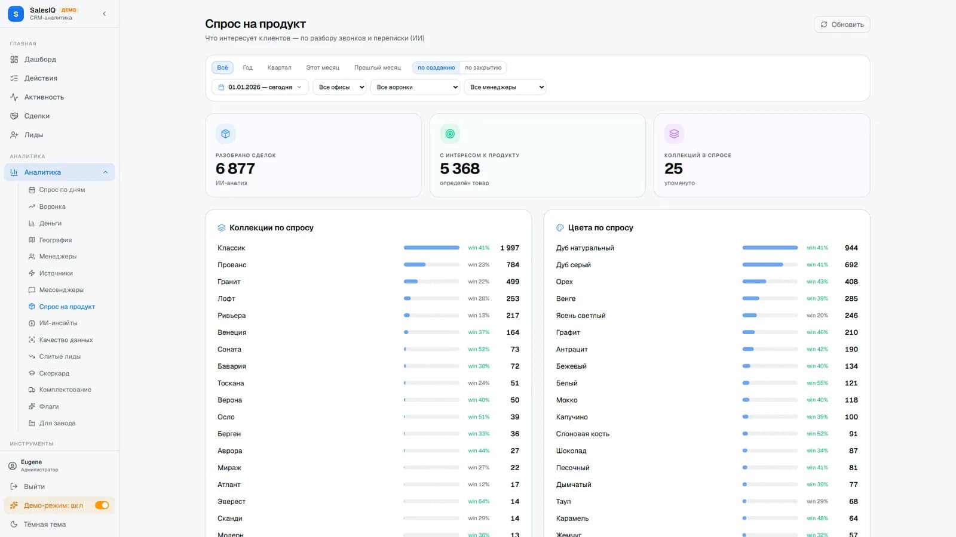Select the по закрытию mode option

coord(483,67)
